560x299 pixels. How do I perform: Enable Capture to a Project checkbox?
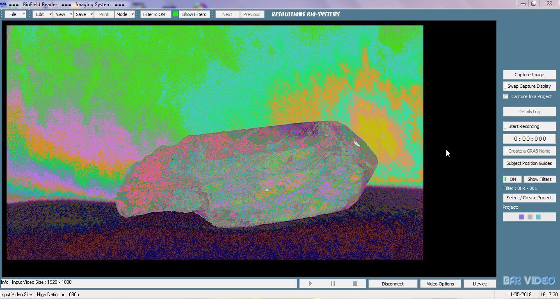click(x=506, y=96)
